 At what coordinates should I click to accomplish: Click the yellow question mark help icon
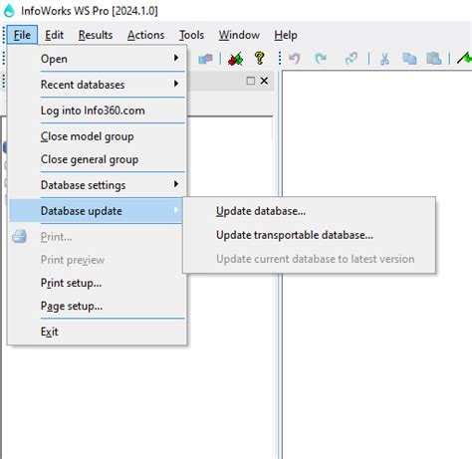click(259, 59)
